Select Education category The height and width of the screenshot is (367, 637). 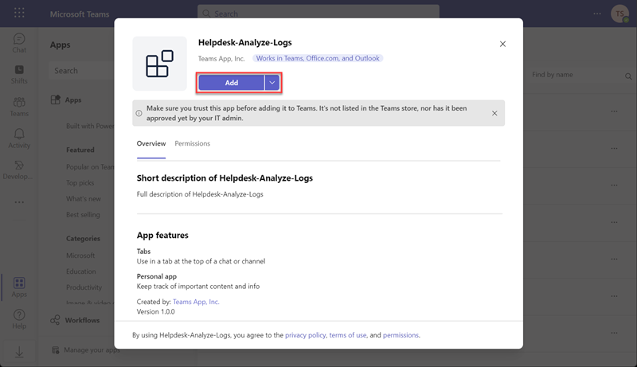tap(81, 271)
